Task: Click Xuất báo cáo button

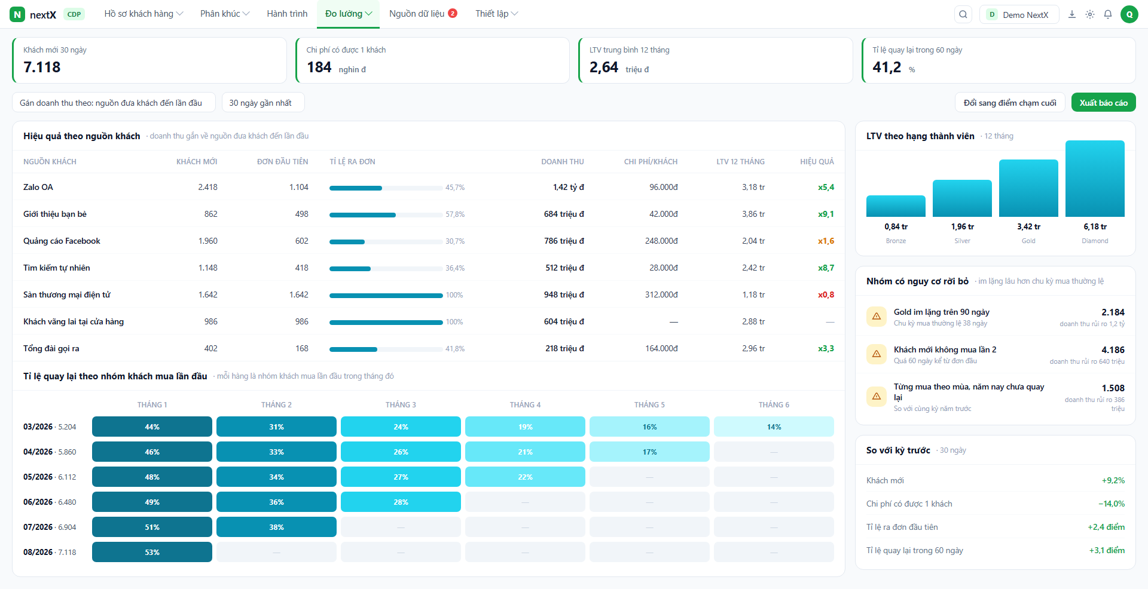Action: click(1103, 103)
